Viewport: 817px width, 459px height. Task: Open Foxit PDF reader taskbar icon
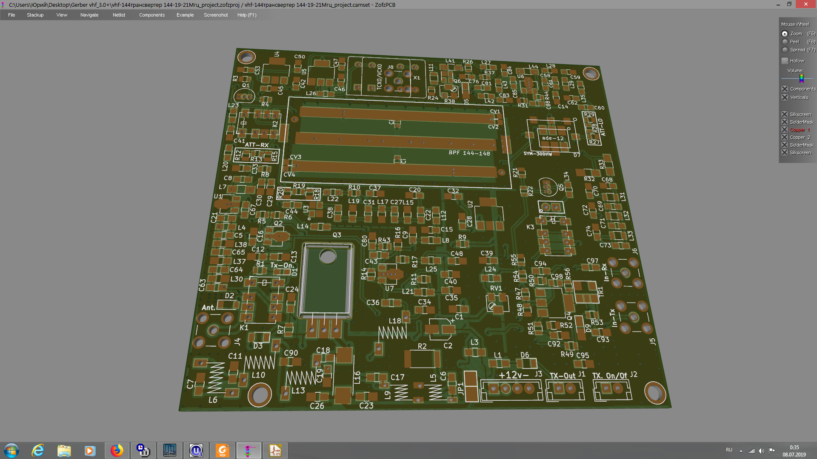pyautogui.click(x=223, y=450)
